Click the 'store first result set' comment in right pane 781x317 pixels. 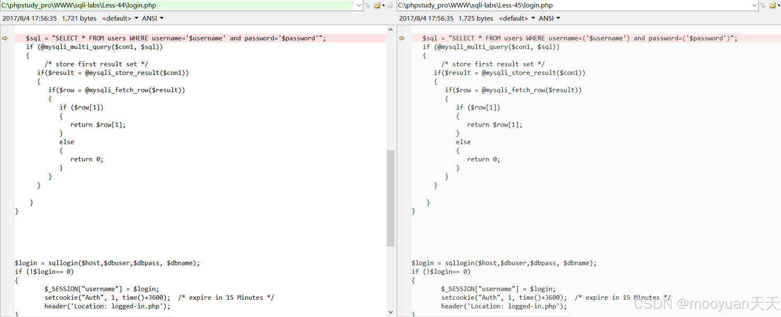point(493,64)
